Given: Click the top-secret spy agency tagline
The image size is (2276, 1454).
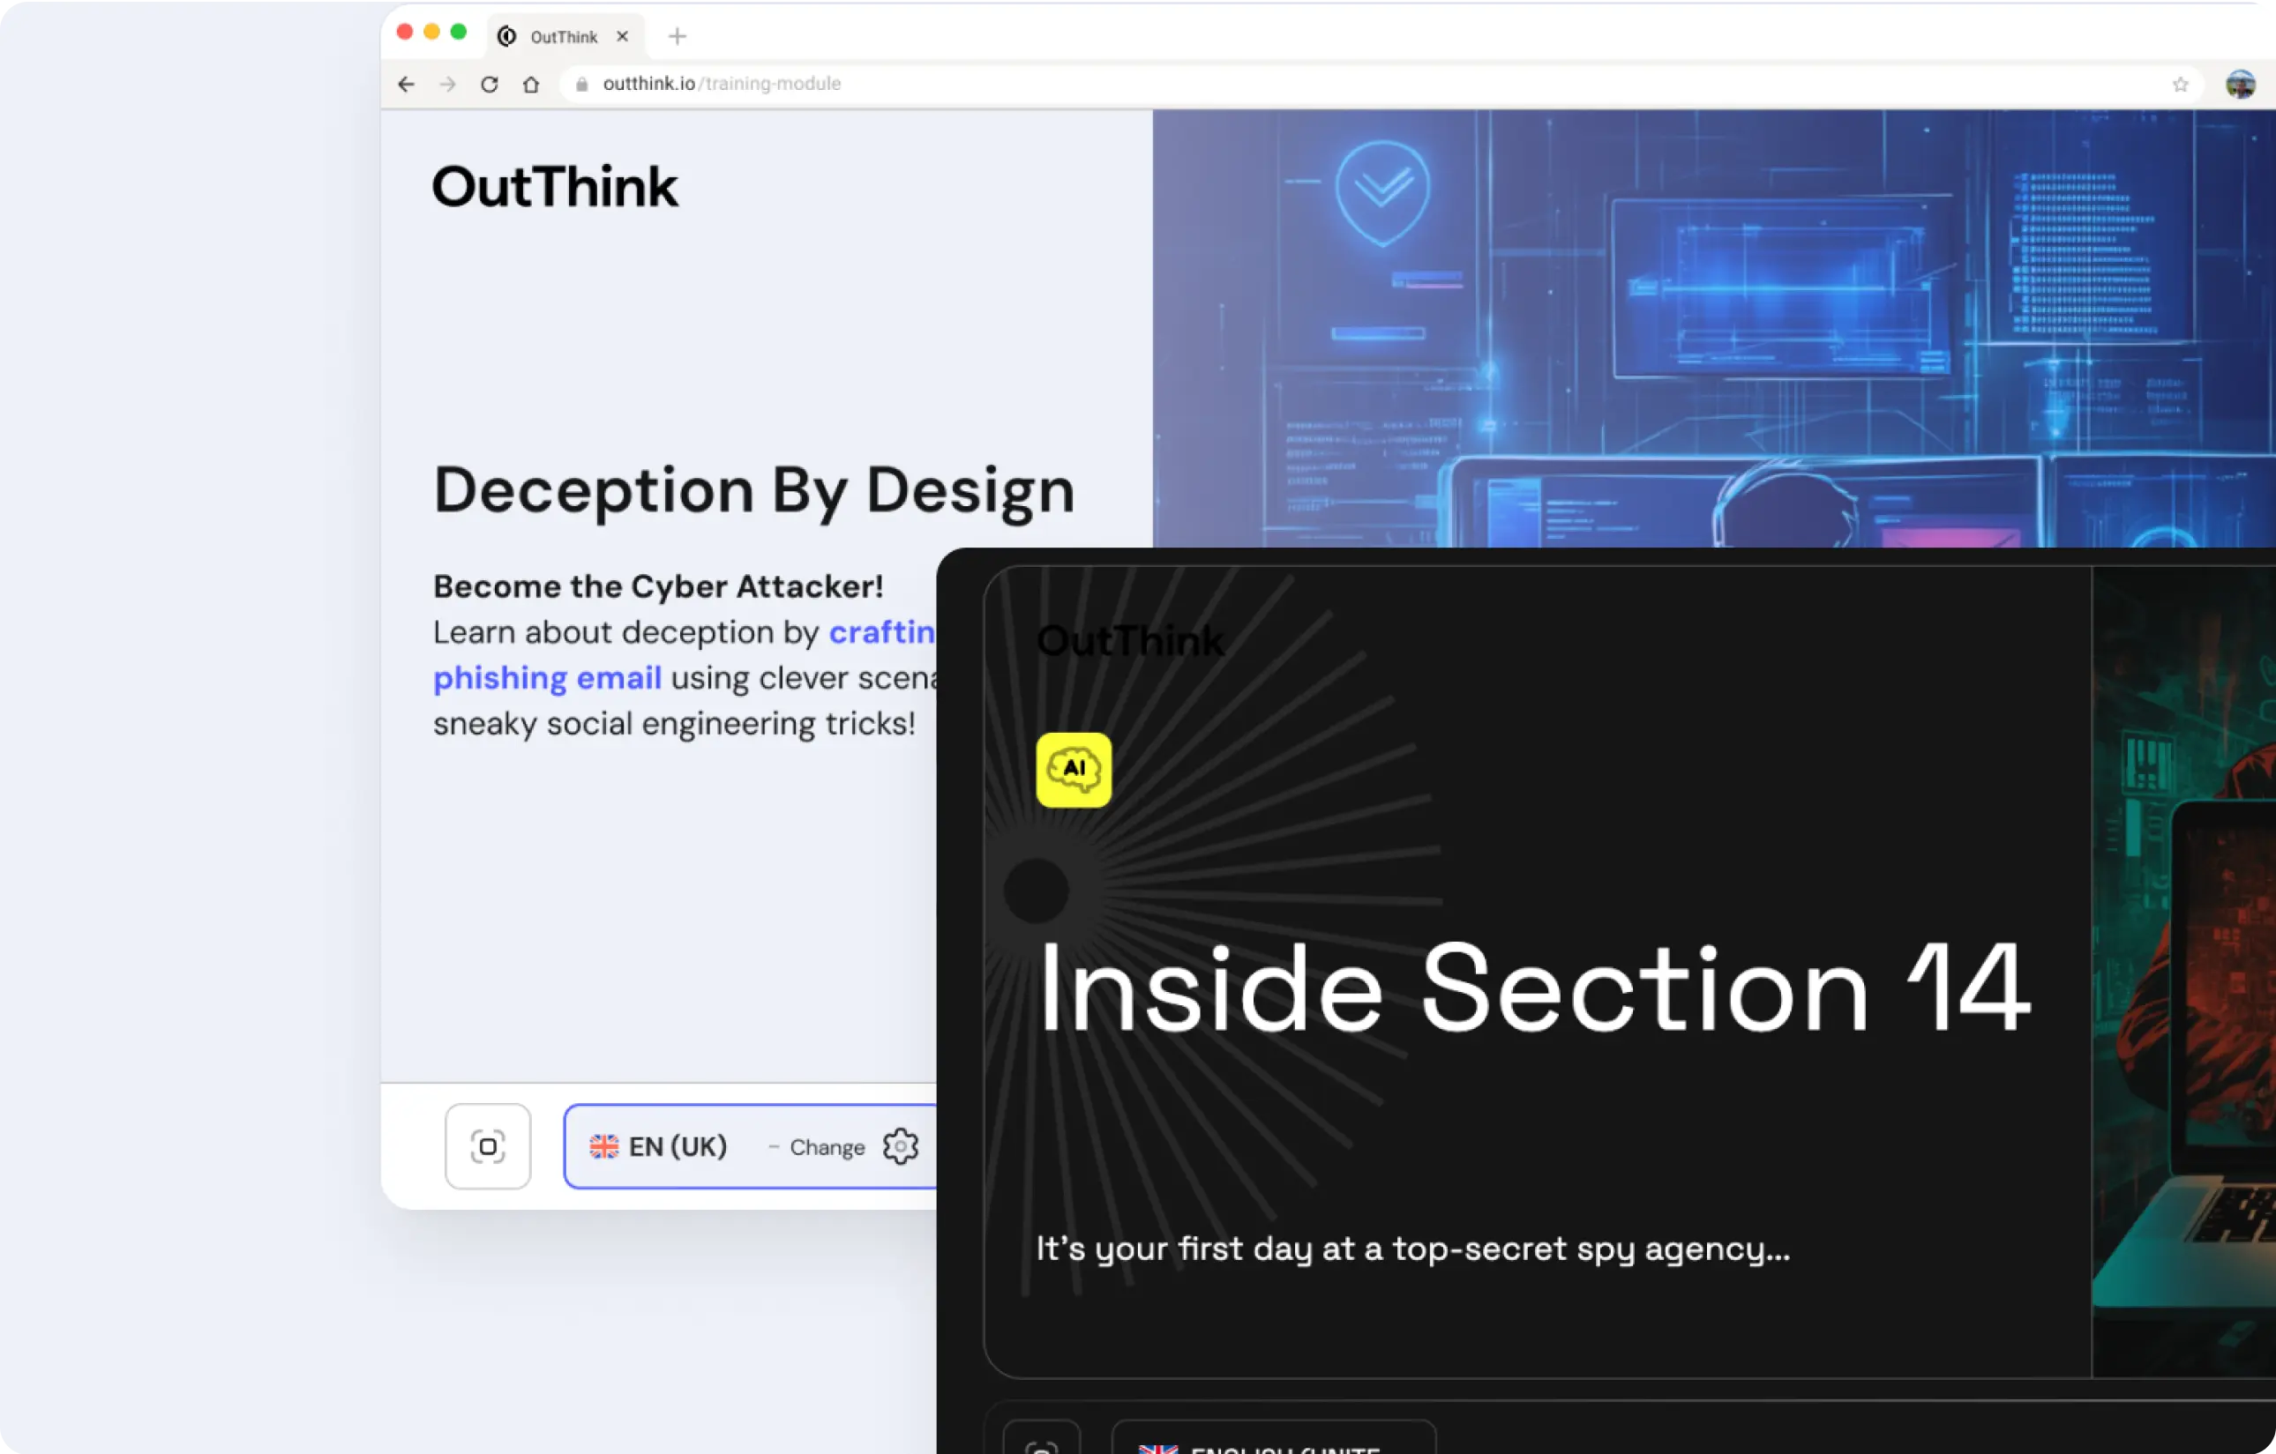Looking at the screenshot, I should tap(1413, 1249).
